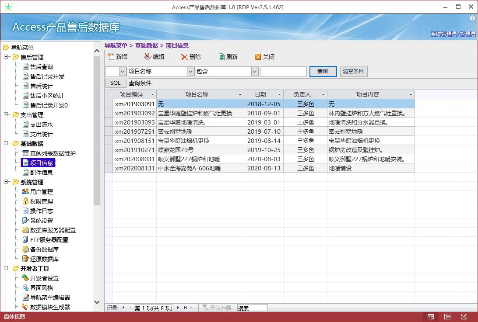Open 数据库服务器配置 via its icon
Image resolution: width=478 pixels, height=322 pixels.
[x=25, y=230]
